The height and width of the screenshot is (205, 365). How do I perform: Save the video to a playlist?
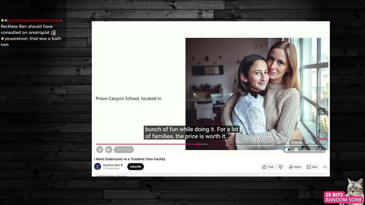312,167
